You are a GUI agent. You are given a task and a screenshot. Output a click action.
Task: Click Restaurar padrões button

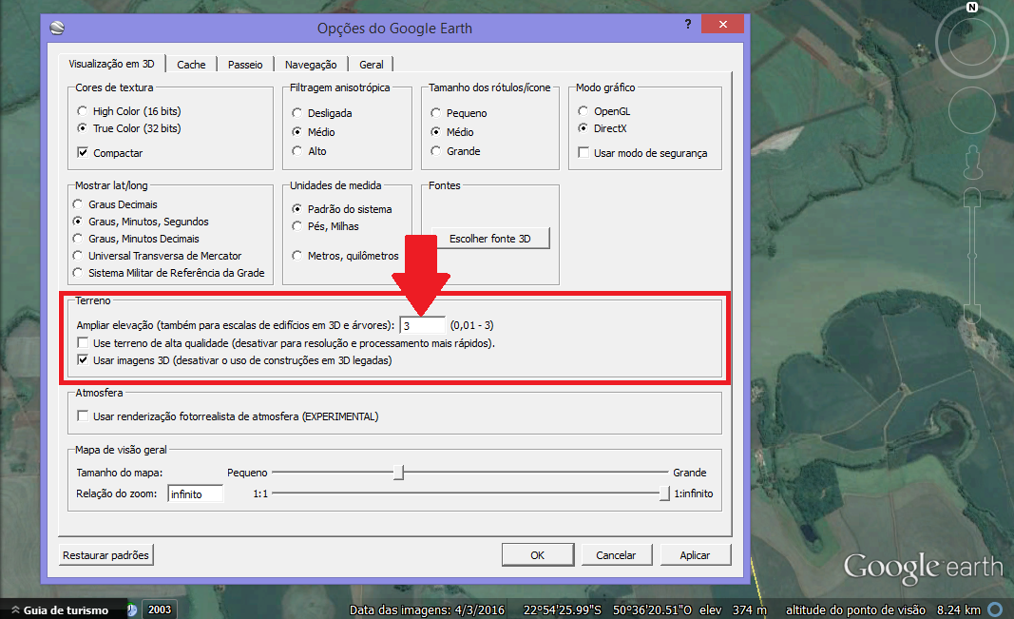106,555
